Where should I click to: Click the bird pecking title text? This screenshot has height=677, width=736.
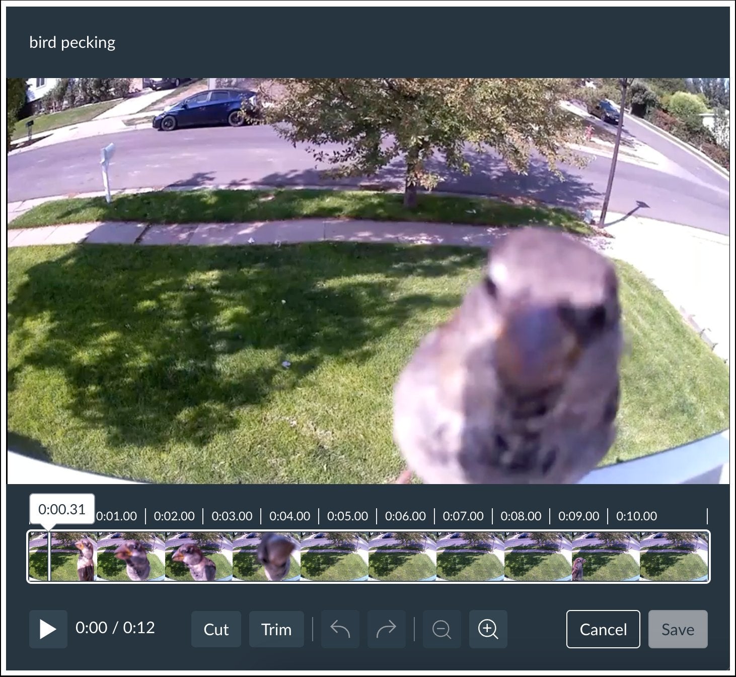[72, 42]
